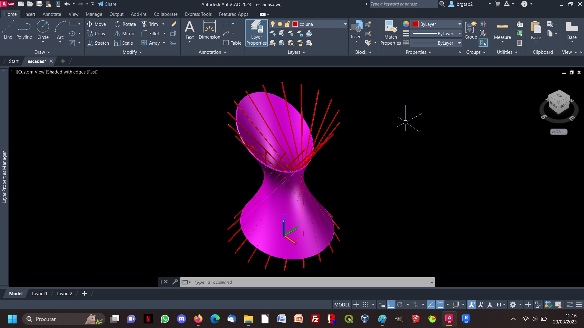Click the Copy tool
This screenshot has height=328, width=584.
tap(96, 33)
